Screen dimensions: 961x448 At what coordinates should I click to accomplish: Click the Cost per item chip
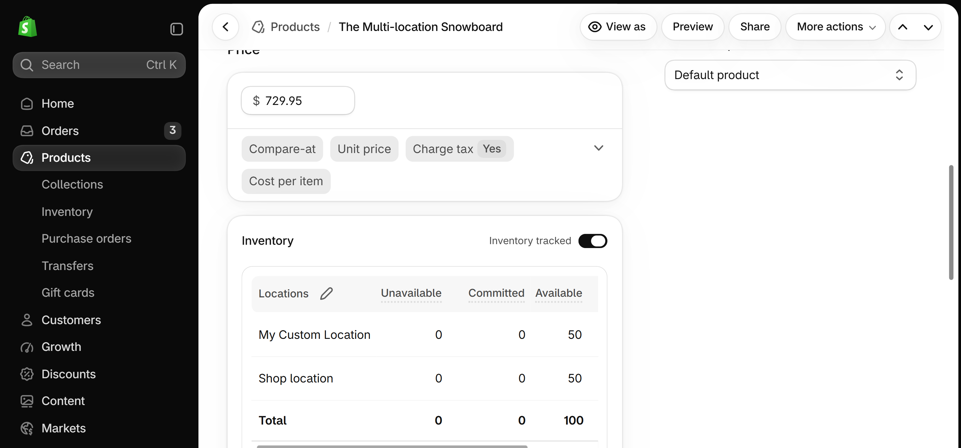pyautogui.click(x=286, y=181)
